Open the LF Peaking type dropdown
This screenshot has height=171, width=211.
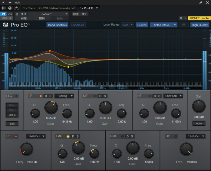click(x=64, y=96)
